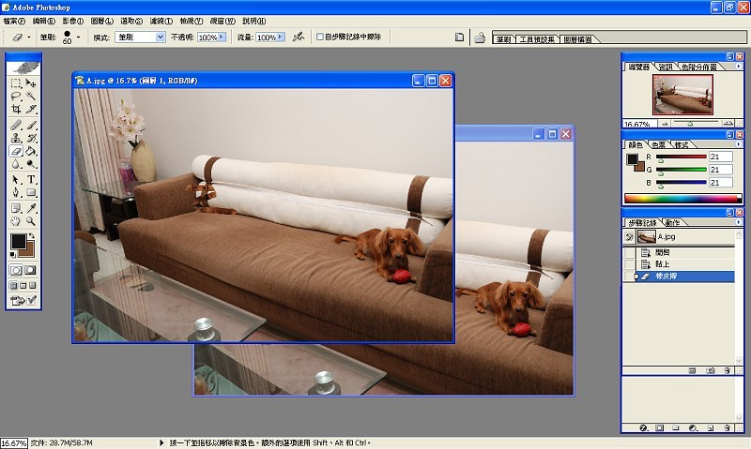Switch to Quick Mask mode

pos(31,270)
